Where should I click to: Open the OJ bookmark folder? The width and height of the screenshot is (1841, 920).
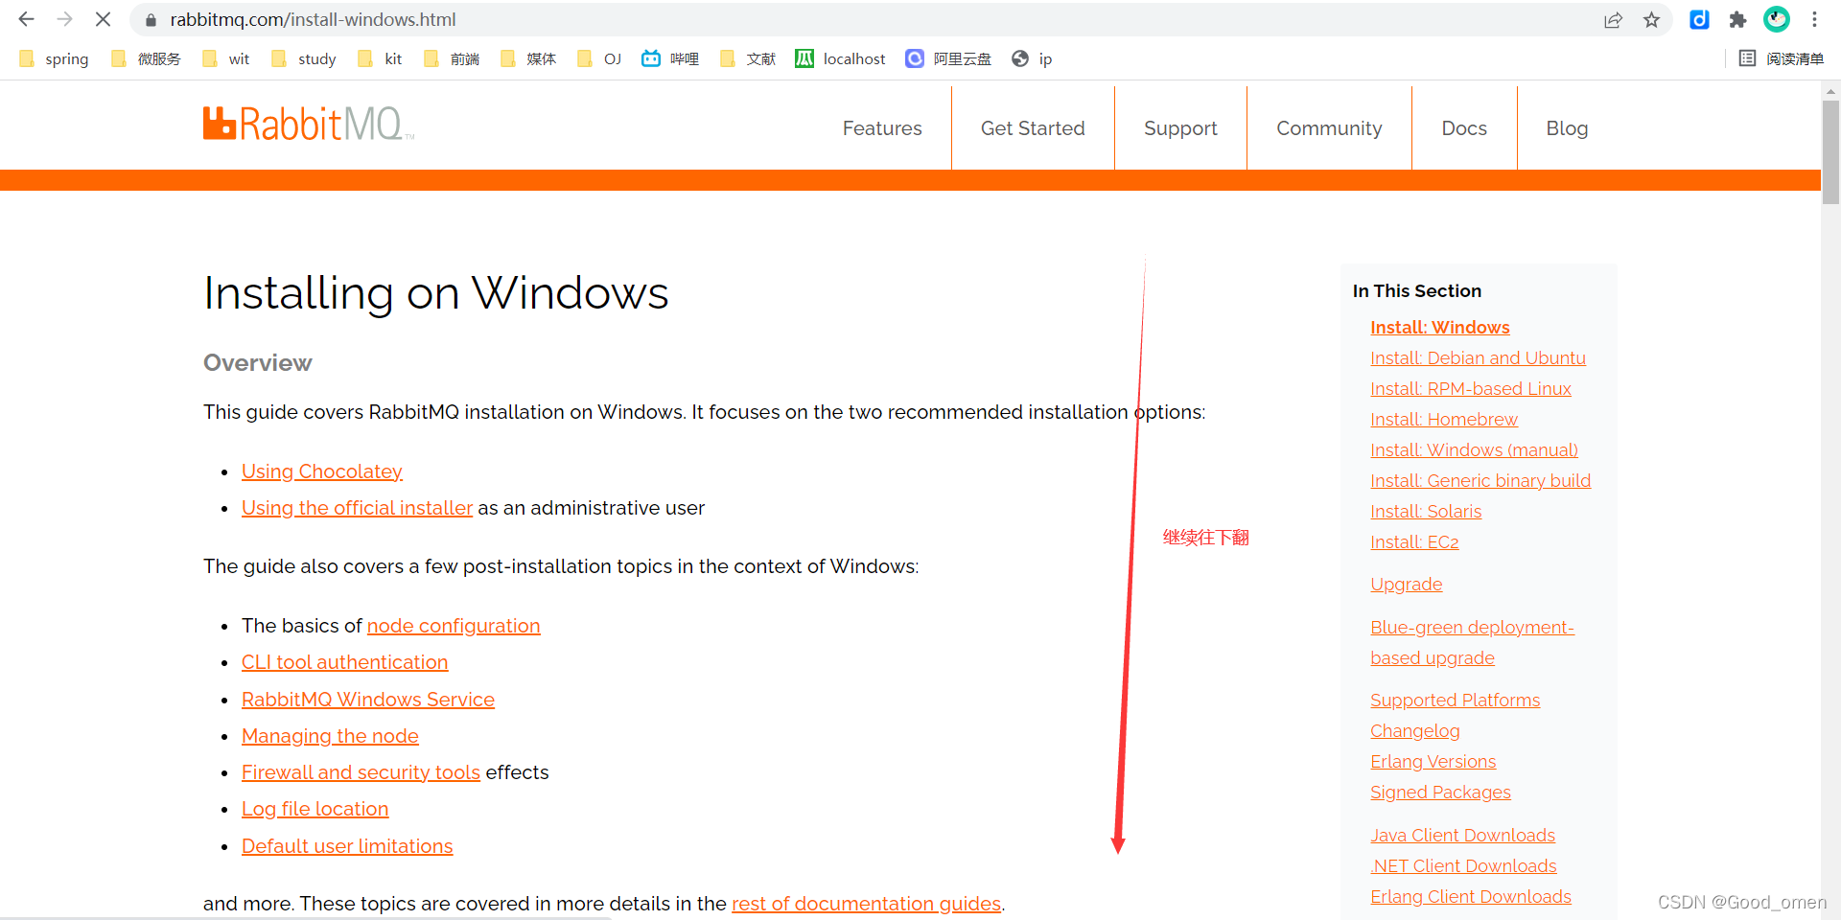pyautogui.click(x=600, y=58)
